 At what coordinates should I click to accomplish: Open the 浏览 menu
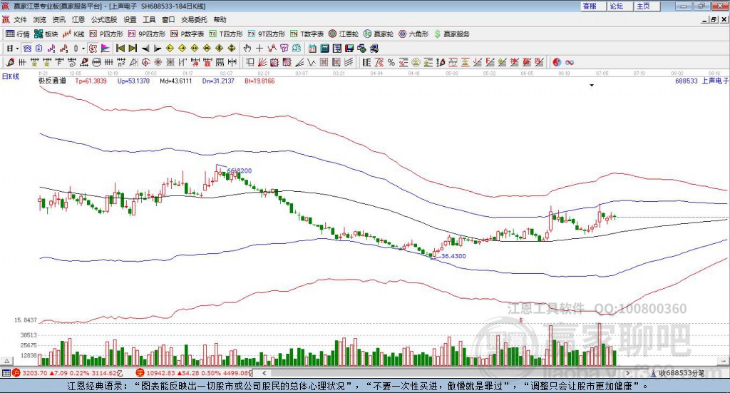40,19
